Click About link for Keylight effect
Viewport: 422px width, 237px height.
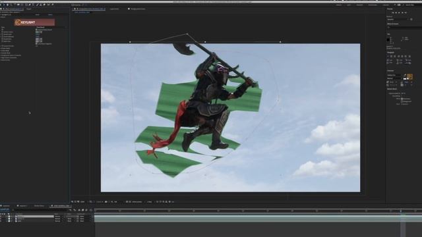[x=50, y=14]
